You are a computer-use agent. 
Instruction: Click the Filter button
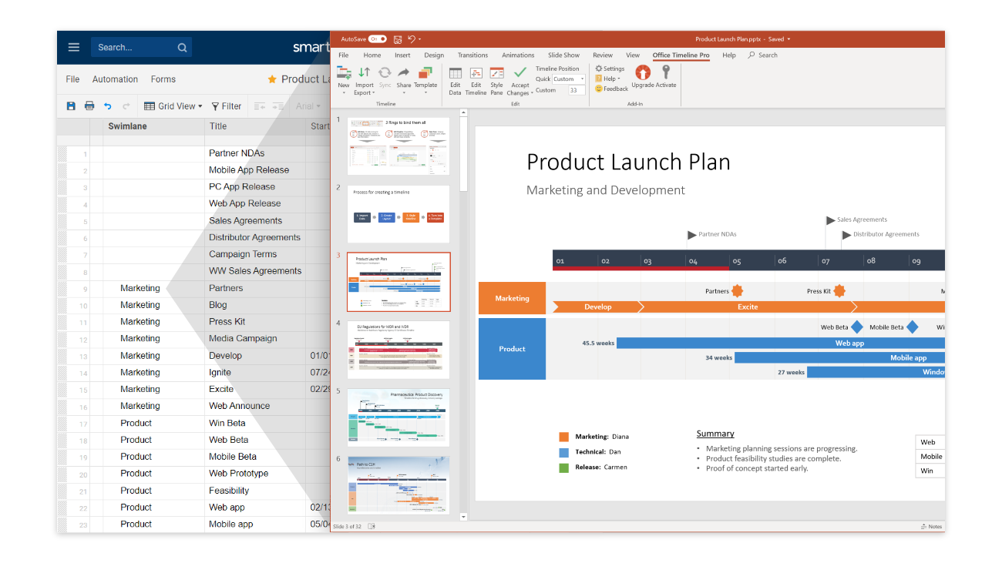[x=227, y=106]
